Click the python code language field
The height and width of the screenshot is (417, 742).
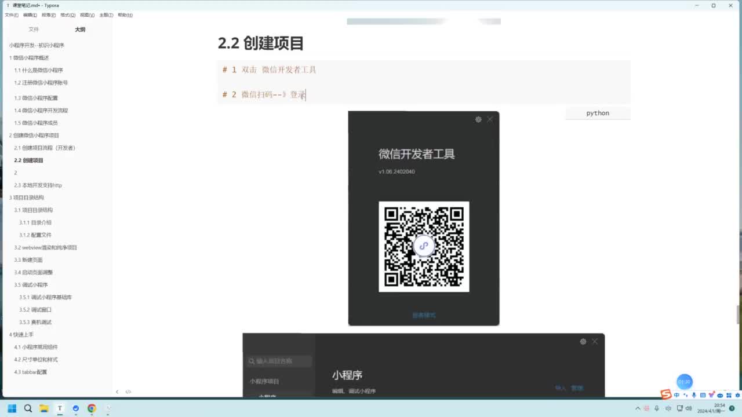598,113
